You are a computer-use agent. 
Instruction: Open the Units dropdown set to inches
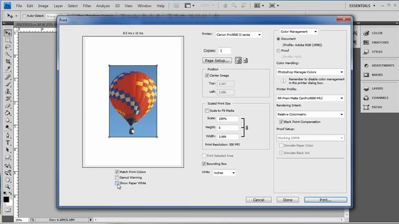tap(224, 173)
